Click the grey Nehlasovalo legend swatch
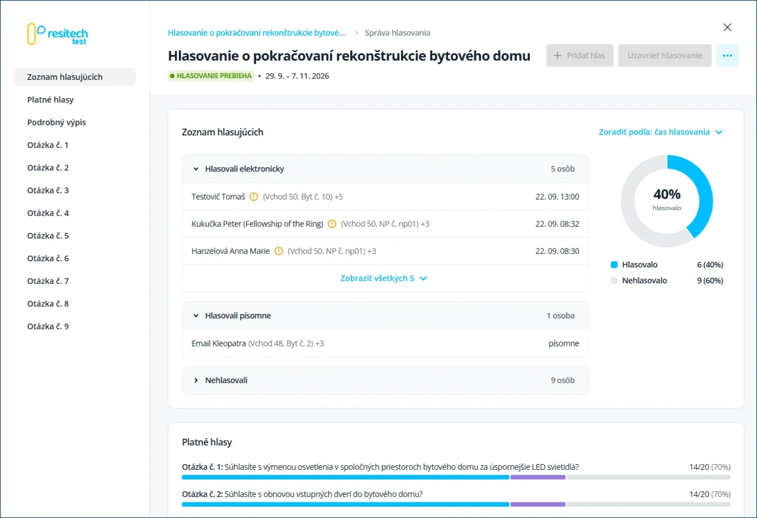757x518 pixels. click(614, 281)
